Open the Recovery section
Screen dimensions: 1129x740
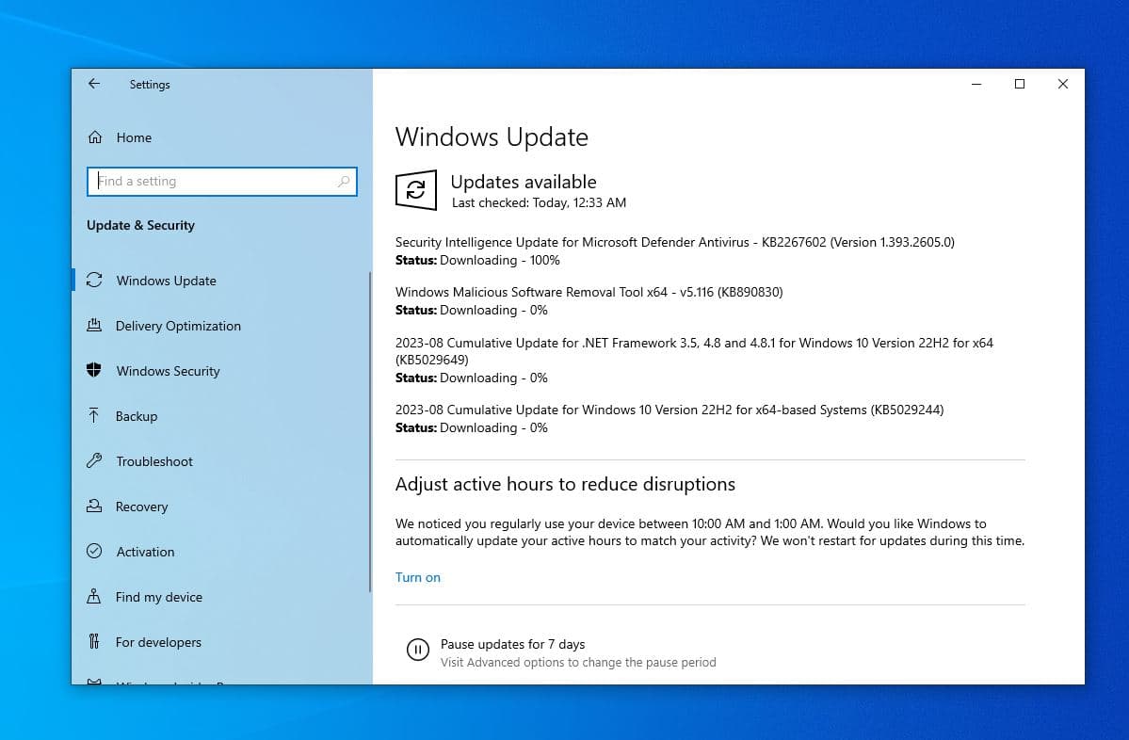coord(141,507)
